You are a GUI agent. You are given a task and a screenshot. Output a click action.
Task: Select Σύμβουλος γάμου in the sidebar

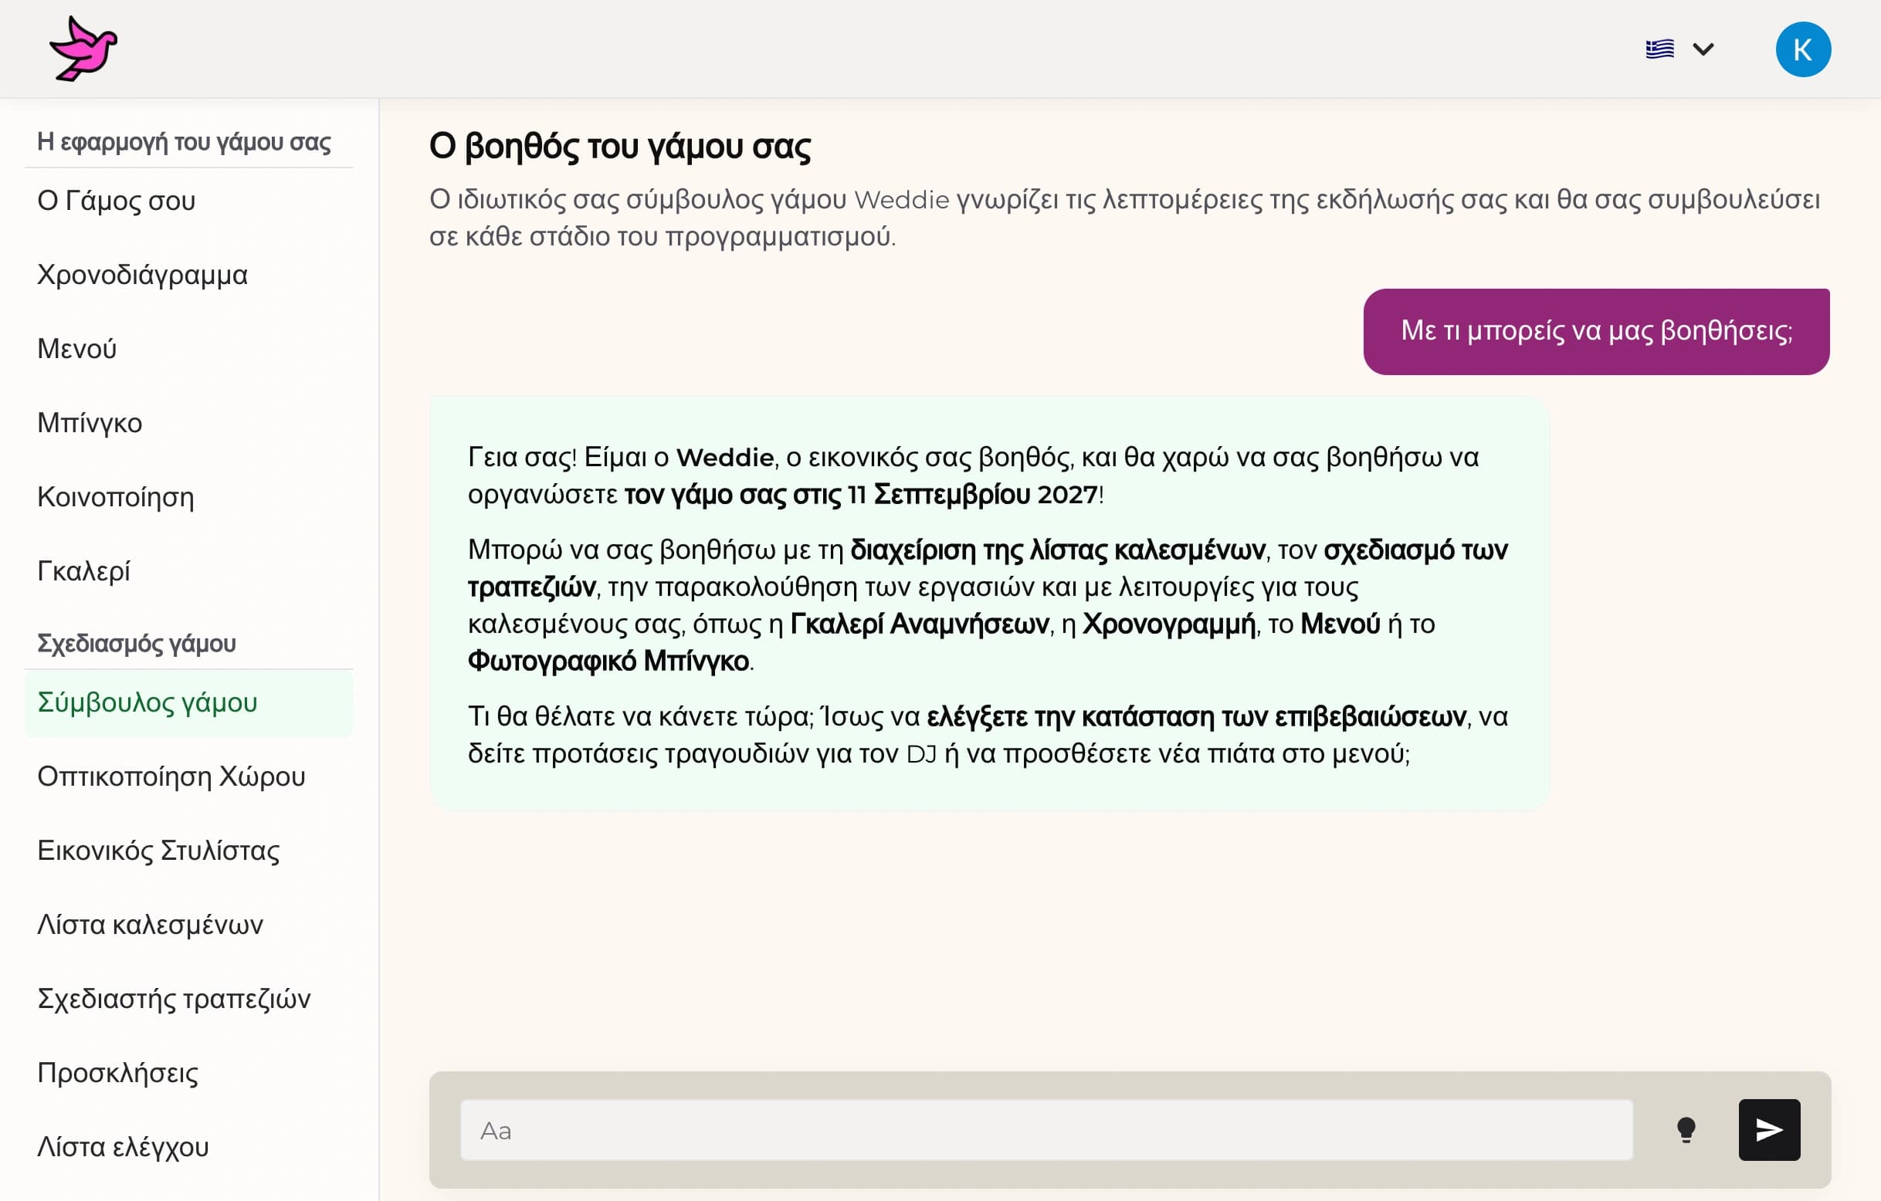(x=147, y=703)
